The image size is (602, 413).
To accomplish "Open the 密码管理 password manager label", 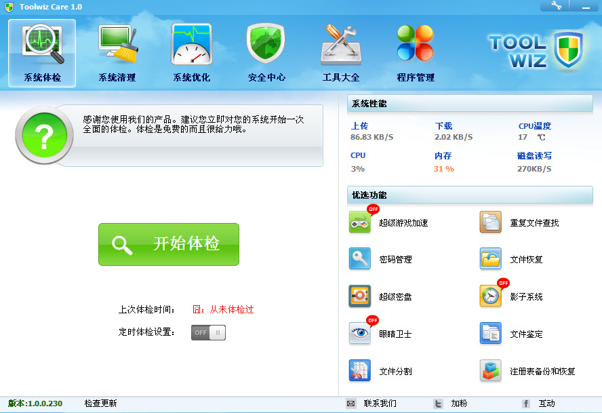I will pyautogui.click(x=395, y=260).
